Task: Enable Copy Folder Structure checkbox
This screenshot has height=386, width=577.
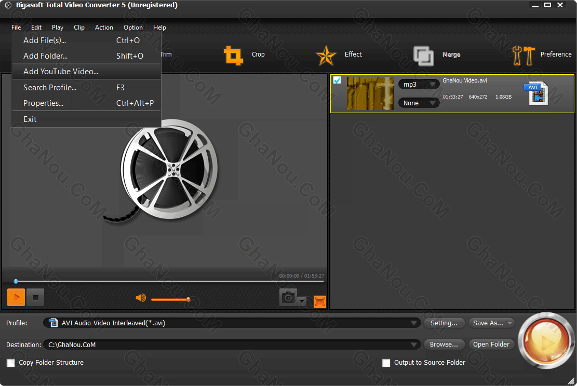Action: pos(11,363)
